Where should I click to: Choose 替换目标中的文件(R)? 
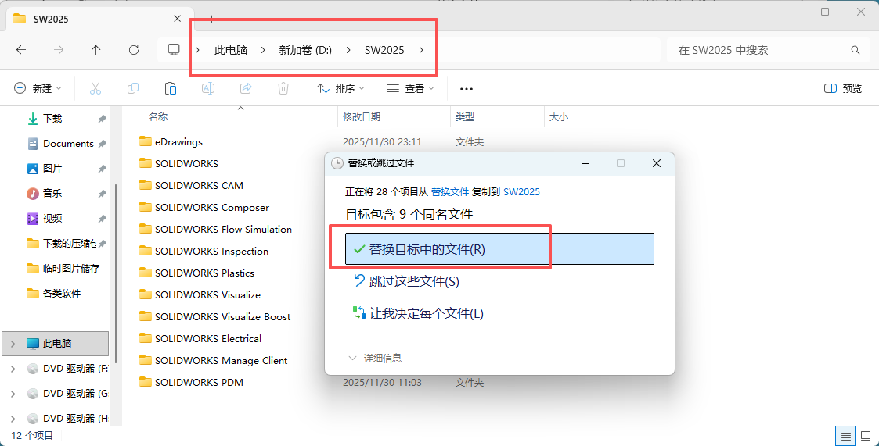(499, 248)
